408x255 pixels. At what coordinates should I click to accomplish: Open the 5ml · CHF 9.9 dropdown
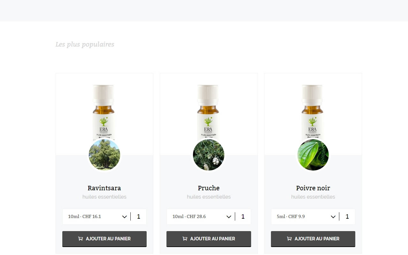coord(305,217)
